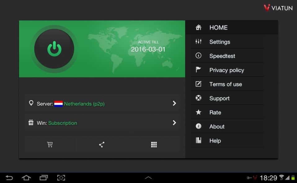This screenshot has width=297, height=183.
Task: Click the pencil-edit icon beside Terms of use
Action: pyautogui.click(x=198, y=84)
